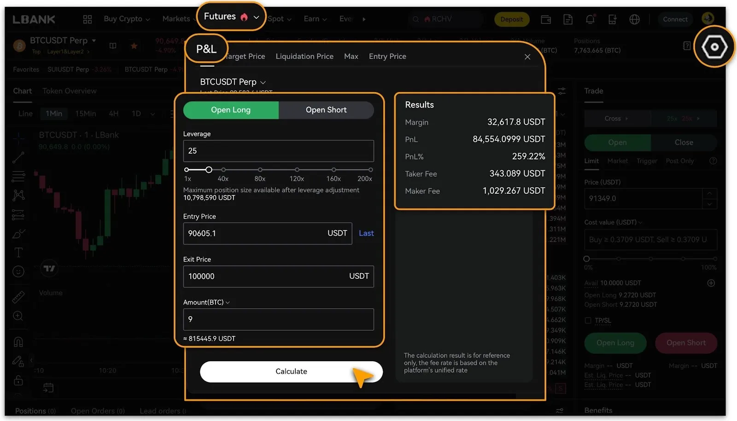Viewport: 737px width, 421px height.
Task: Open the wallet icon in header
Action: [x=546, y=19]
